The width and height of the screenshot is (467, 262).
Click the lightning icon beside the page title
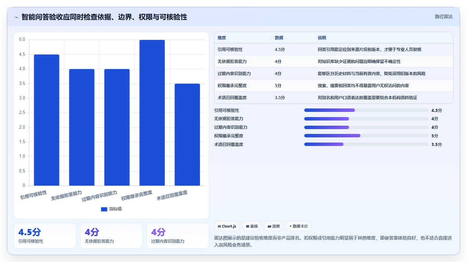coord(17,17)
